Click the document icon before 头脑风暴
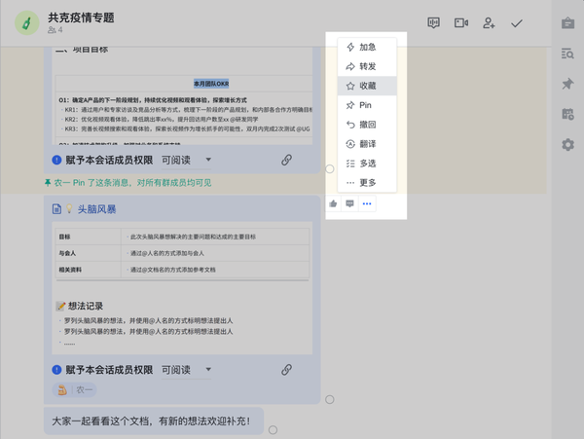 pos(56,209)
